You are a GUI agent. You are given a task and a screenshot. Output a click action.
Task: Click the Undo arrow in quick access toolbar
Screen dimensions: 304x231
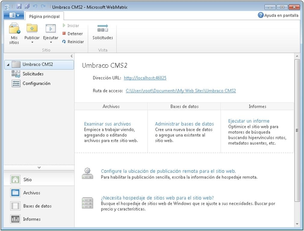[x=35, y=6]
